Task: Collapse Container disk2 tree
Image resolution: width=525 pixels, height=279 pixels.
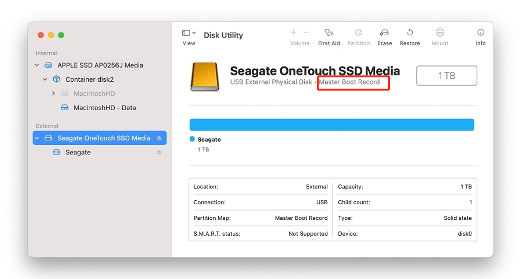Action: pos(45,79)
